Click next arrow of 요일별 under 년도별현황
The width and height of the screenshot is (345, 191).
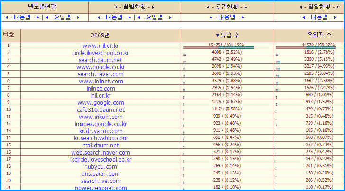click(78, 18)
